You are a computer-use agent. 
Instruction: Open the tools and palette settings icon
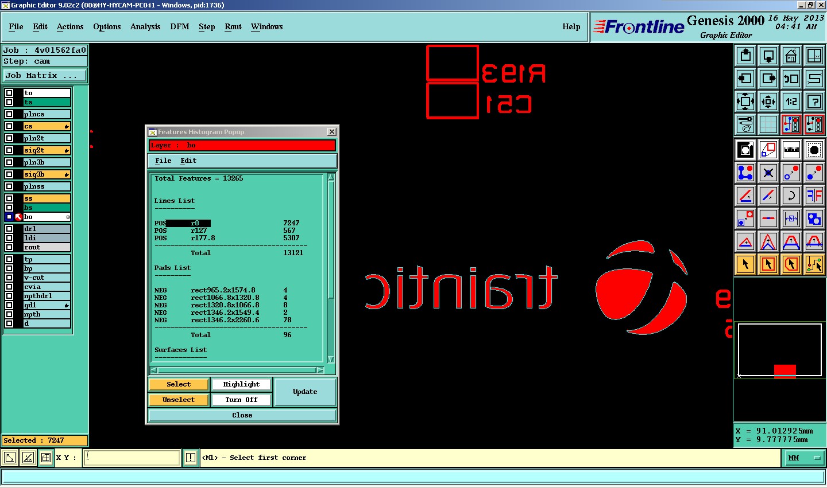(x=745, y=124)
